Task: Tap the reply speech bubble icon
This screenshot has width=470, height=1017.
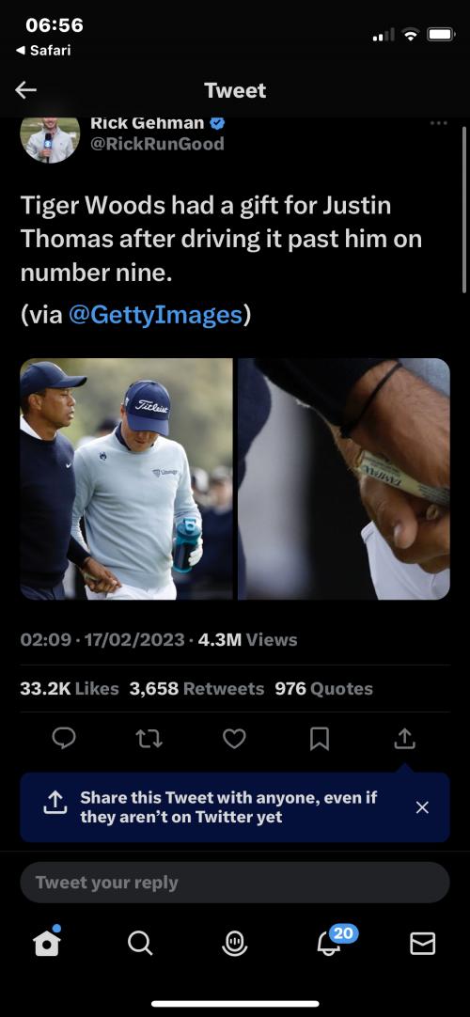Action: pyautogui.click(x=64, y=738)
